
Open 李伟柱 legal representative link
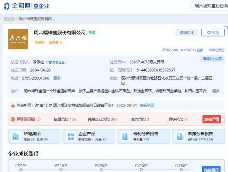38,62
